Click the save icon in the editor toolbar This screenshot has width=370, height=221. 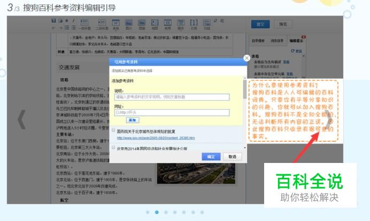point(53,21)
